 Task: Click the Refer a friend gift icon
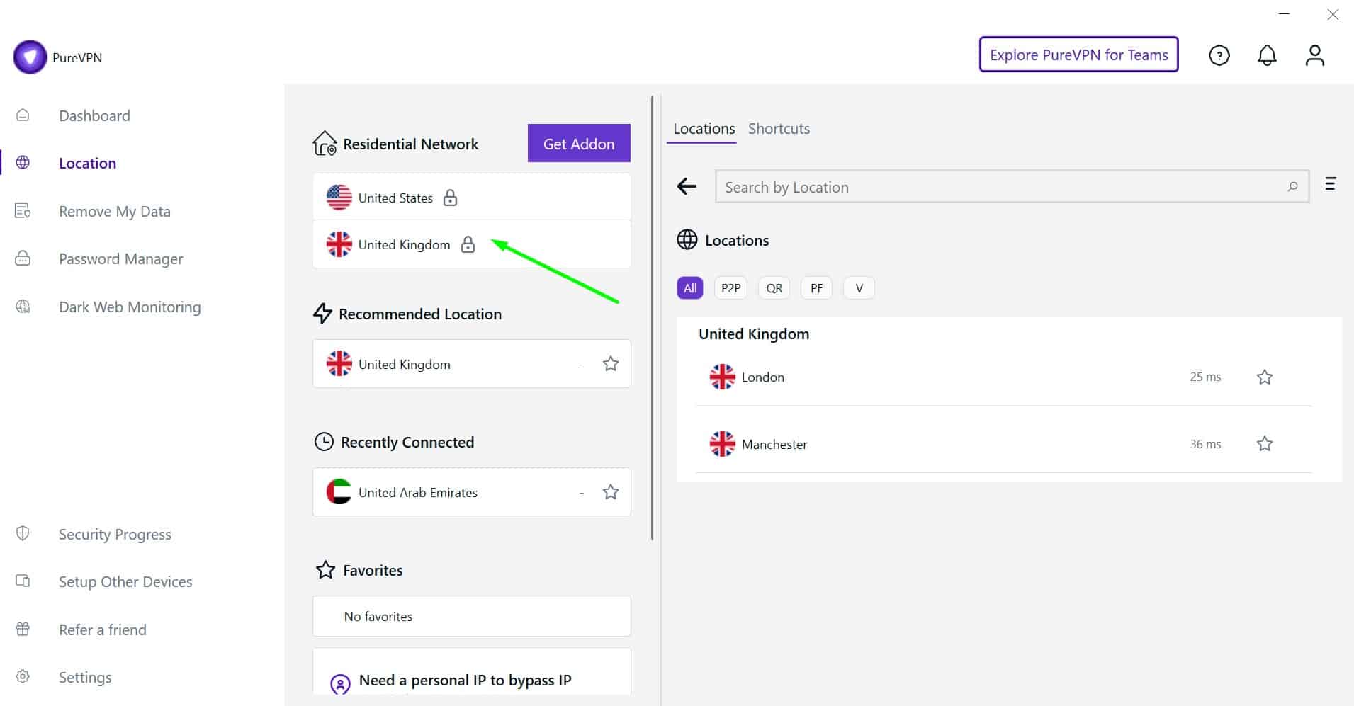[23, 629]
